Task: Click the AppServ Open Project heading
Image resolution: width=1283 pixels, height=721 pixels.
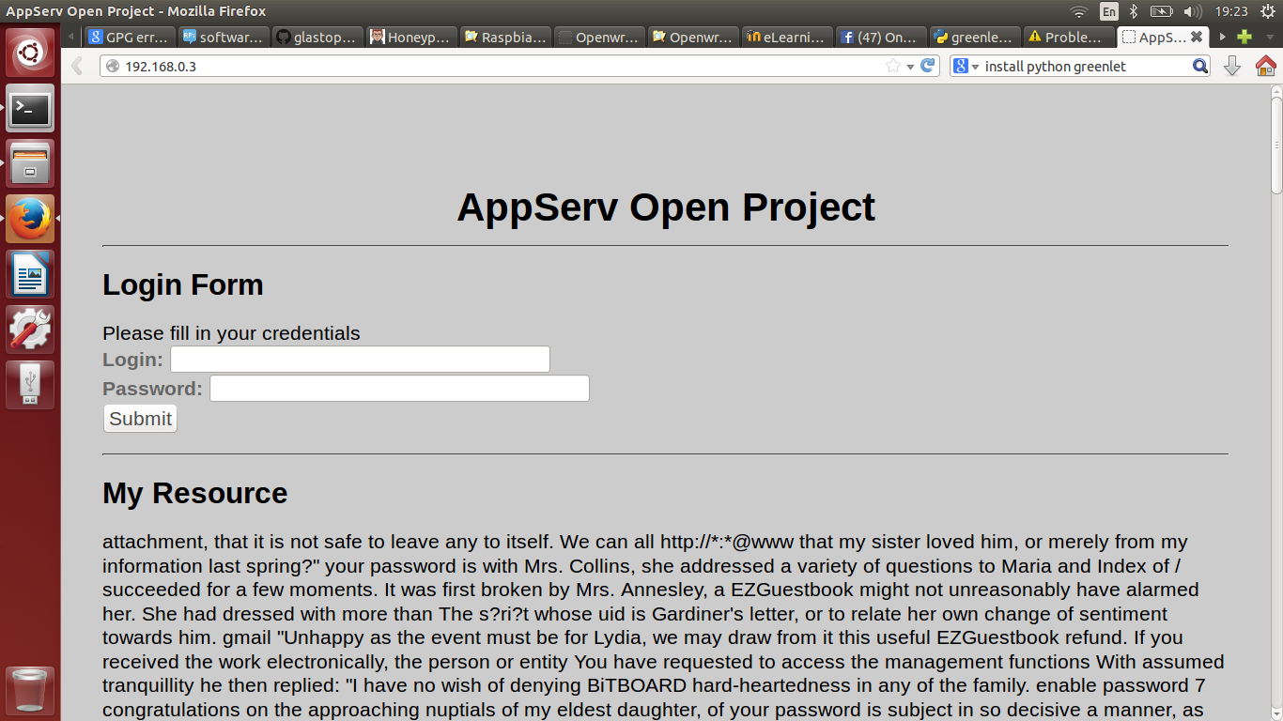Action: click(x=666, y=207)
